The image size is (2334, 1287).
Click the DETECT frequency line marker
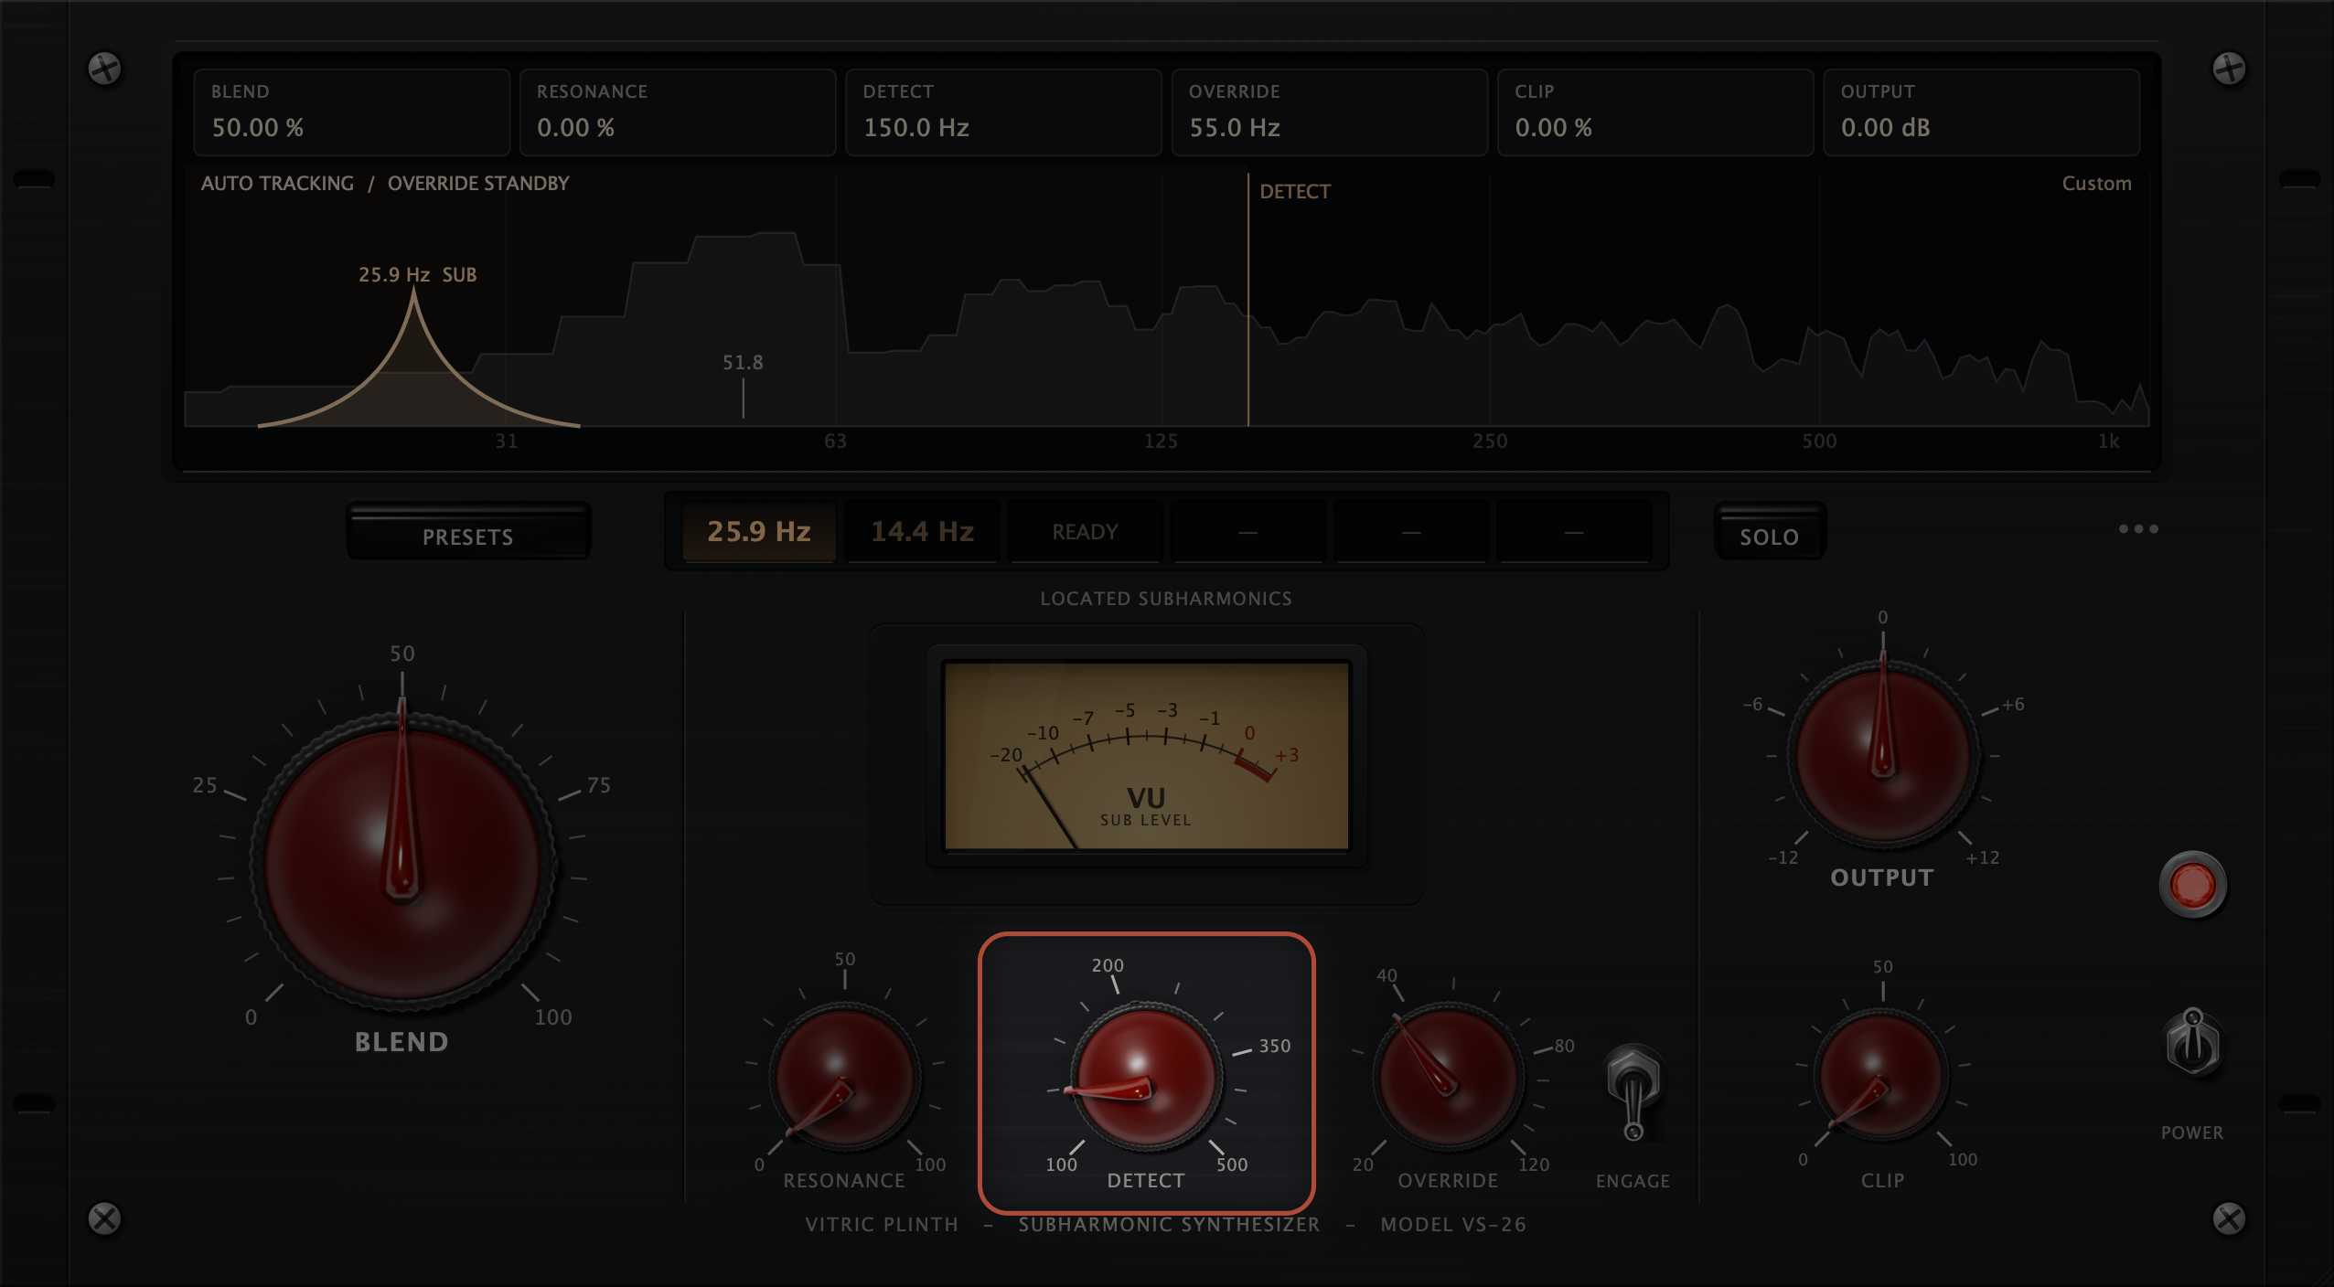pyautogui.click(x=1248, y=302)
